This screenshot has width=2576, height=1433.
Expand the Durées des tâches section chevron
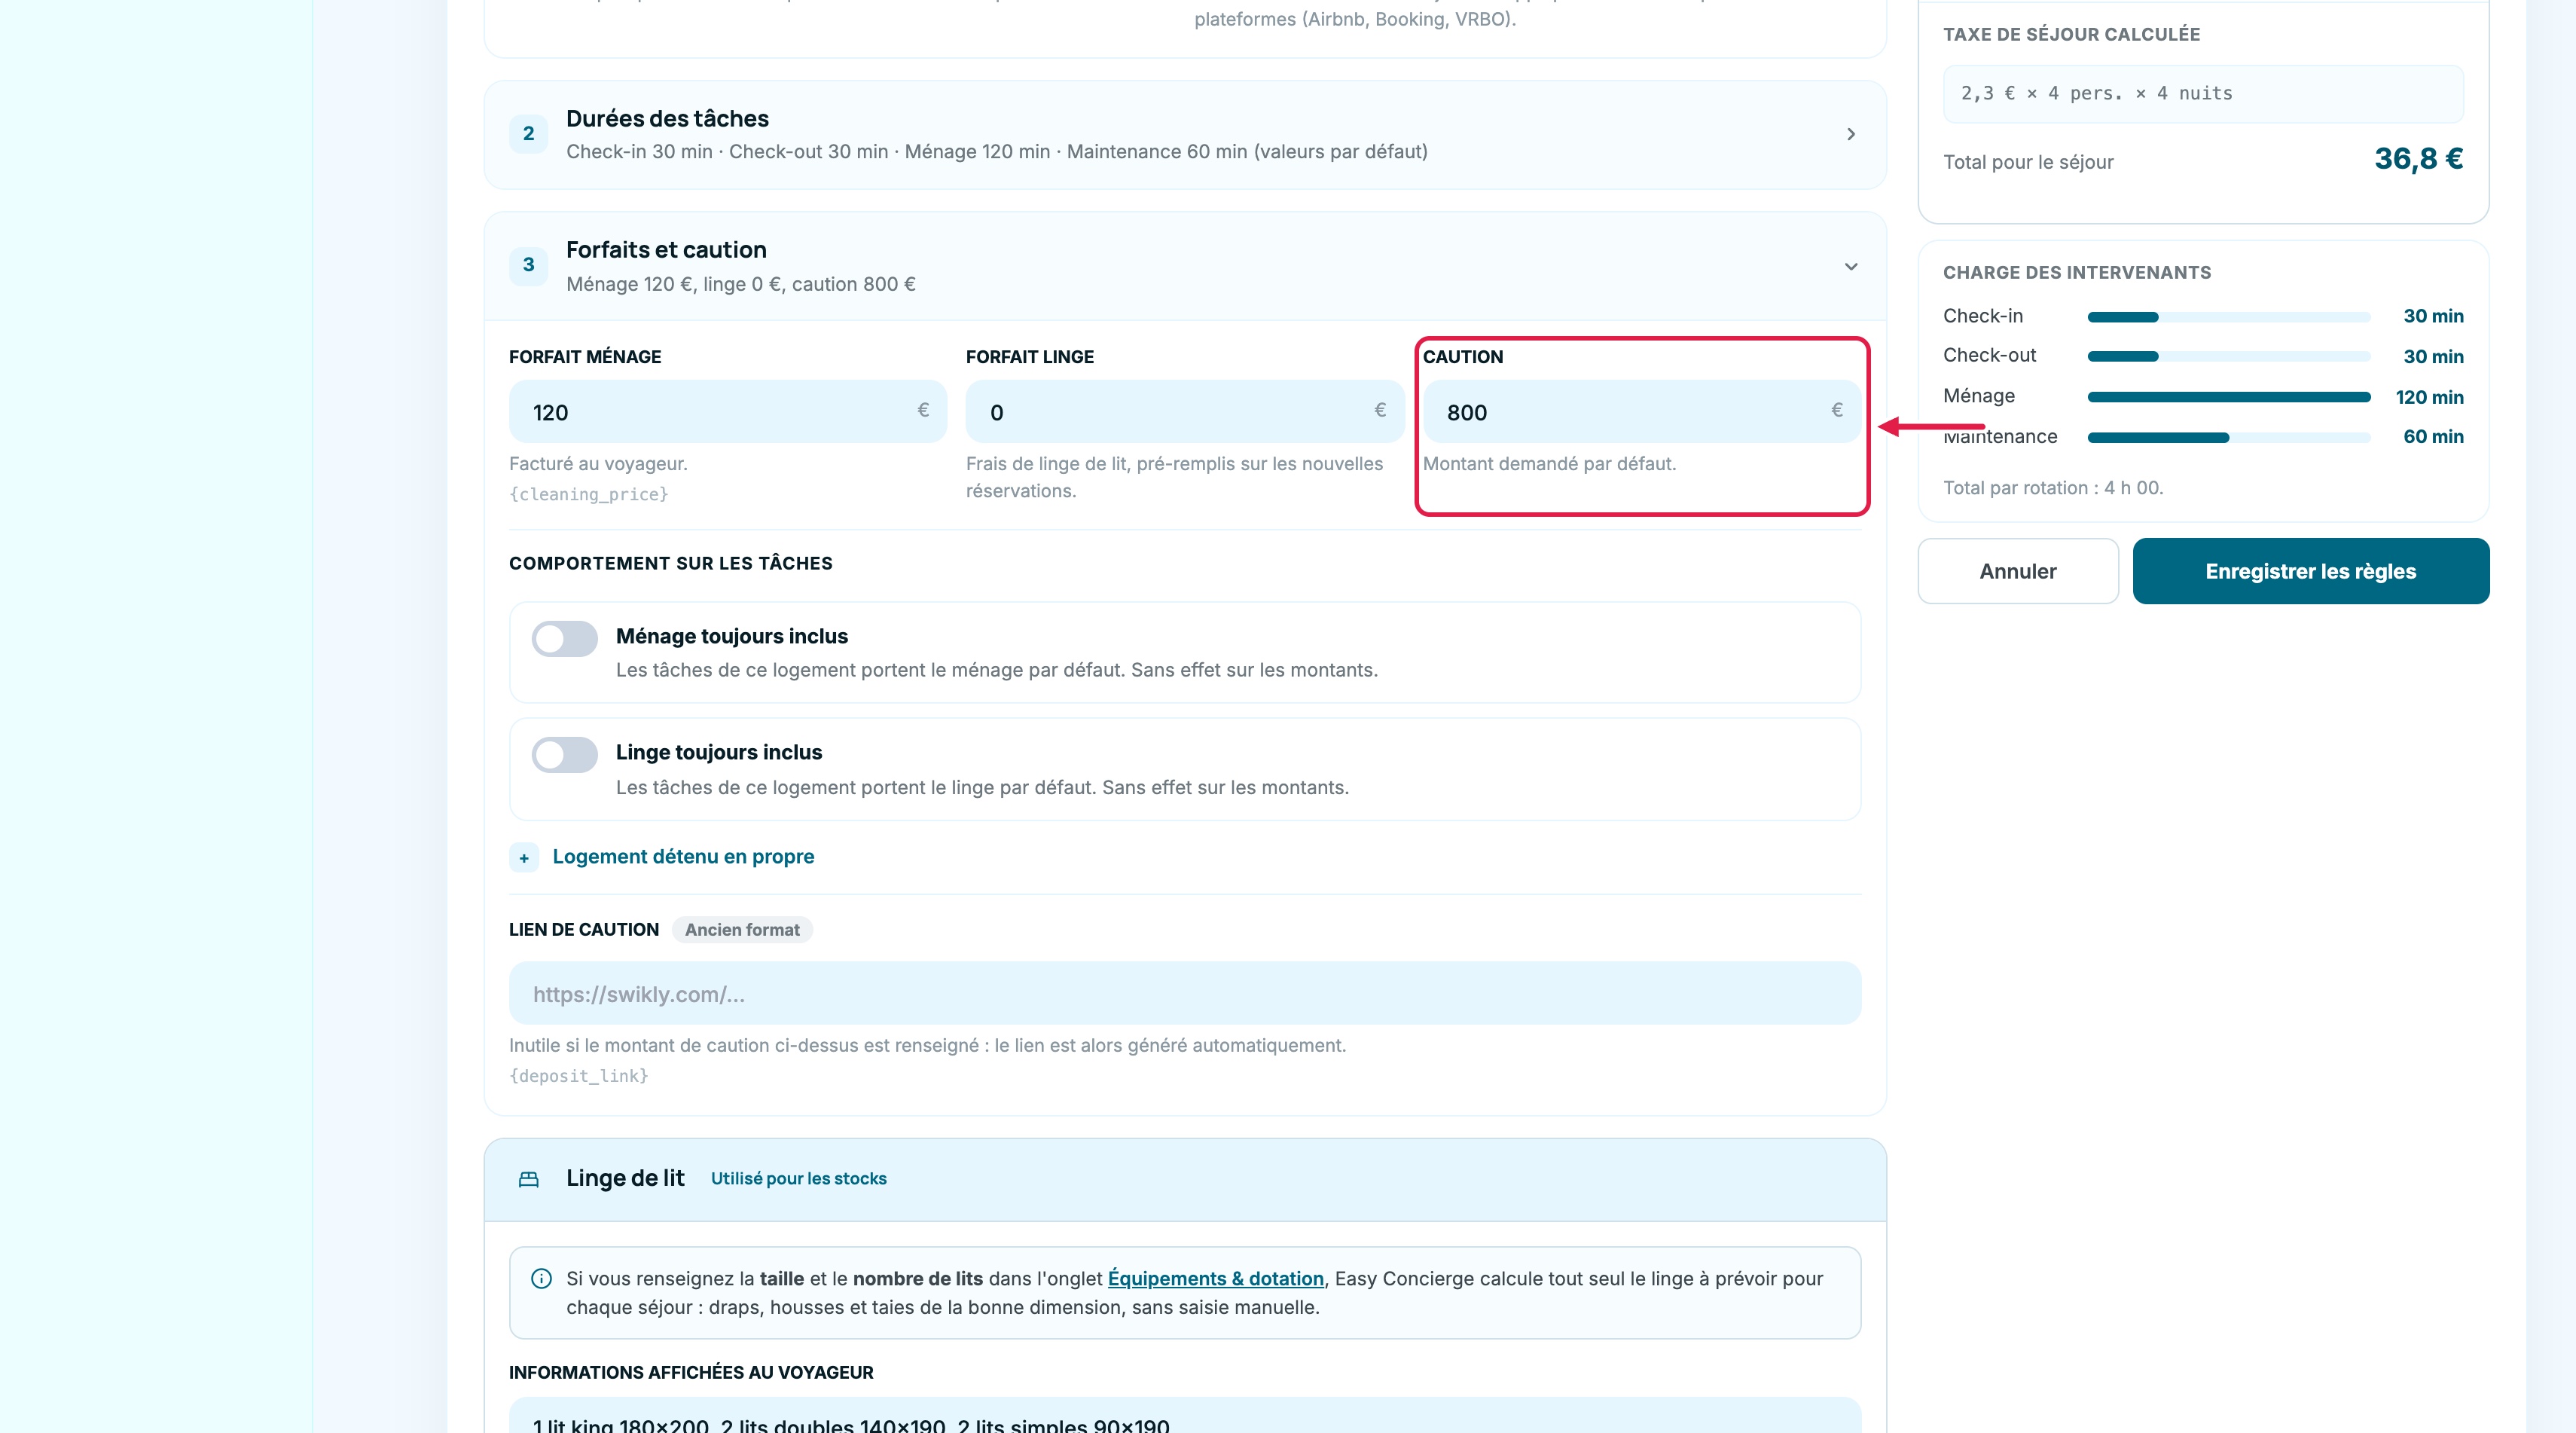[1851, 134]
